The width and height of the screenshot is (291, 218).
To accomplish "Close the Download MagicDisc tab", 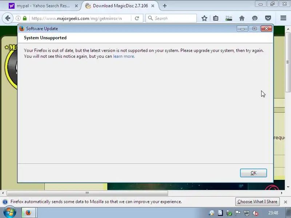I will [x=153, y=6].
